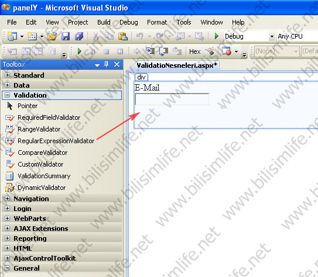Expand the WebParts toolbox group
Image resolution: width=318 pixels, height=277 pixels.
[7, 219]
